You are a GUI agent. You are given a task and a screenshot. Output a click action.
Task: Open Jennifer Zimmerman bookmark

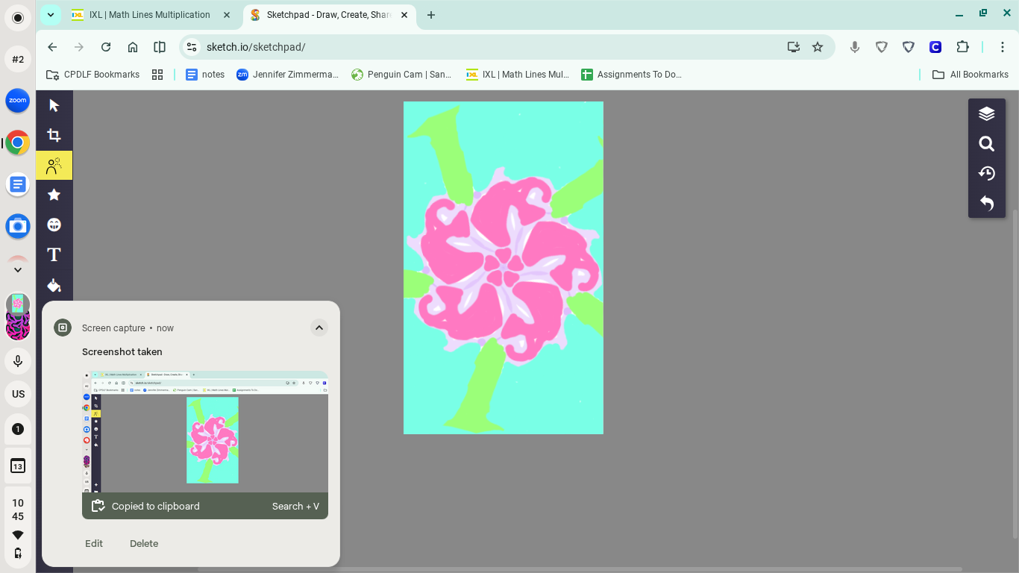(x=287, y=75)
